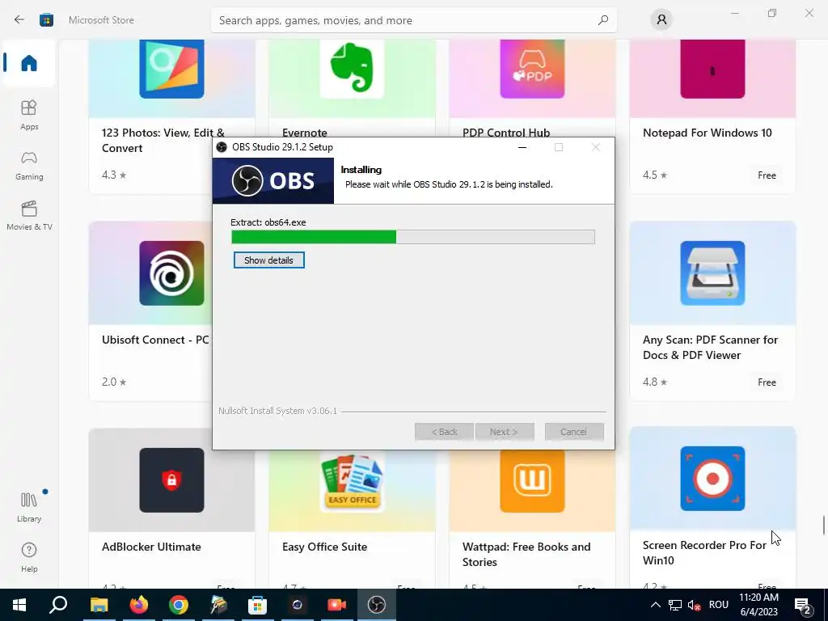The height and width of the screenshot is (621, 828).
Task: Open the user account profile icon
Action: tap(661, 20)
